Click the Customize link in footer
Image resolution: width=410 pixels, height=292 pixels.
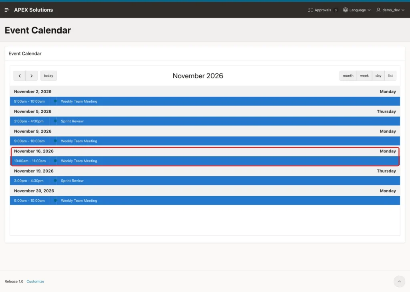tap(35, 281)
